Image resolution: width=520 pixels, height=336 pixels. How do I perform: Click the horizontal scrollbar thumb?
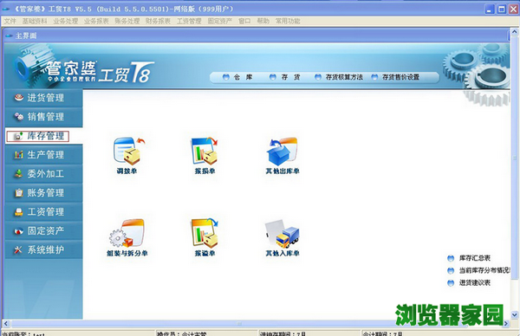(x=239, y=323)
